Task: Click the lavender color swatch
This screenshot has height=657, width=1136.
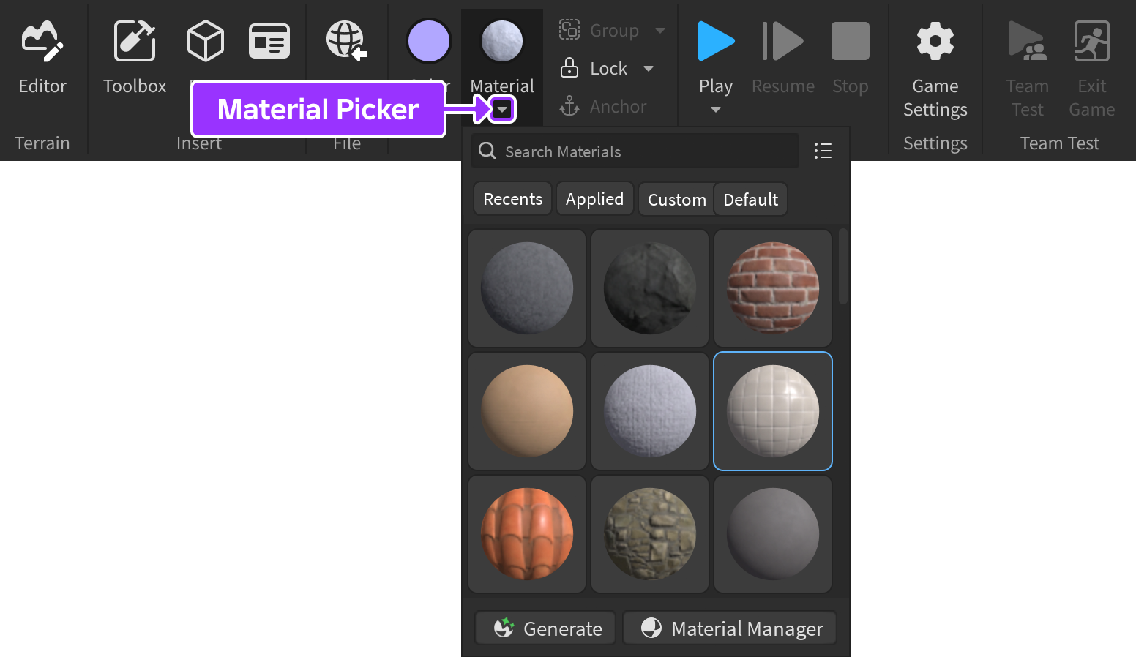Action: [429, 41]
